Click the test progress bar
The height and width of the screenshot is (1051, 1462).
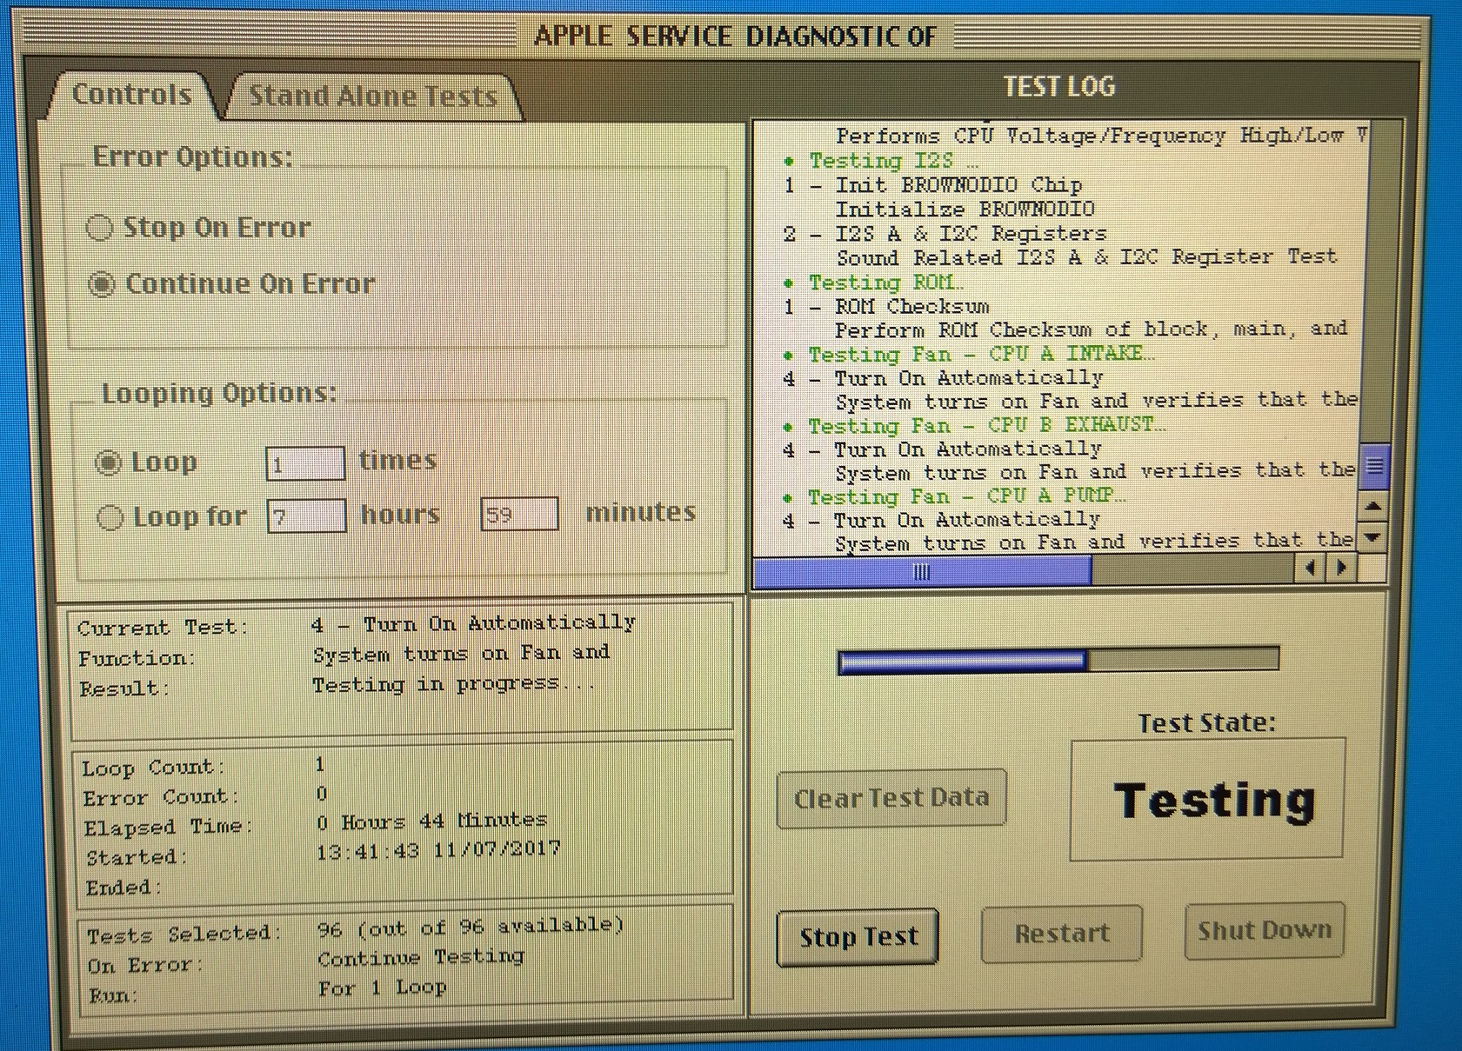1058,661
